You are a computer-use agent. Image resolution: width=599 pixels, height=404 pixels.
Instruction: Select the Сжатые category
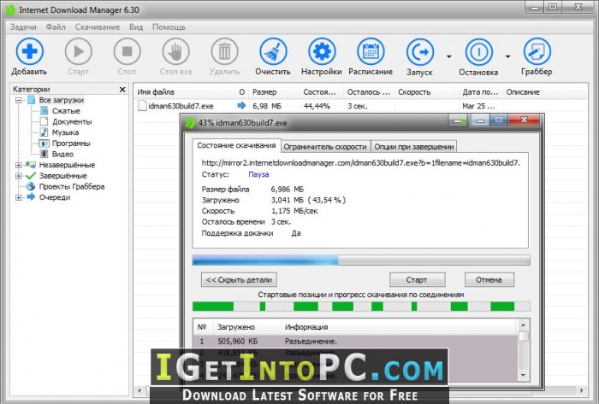point(66,111)
